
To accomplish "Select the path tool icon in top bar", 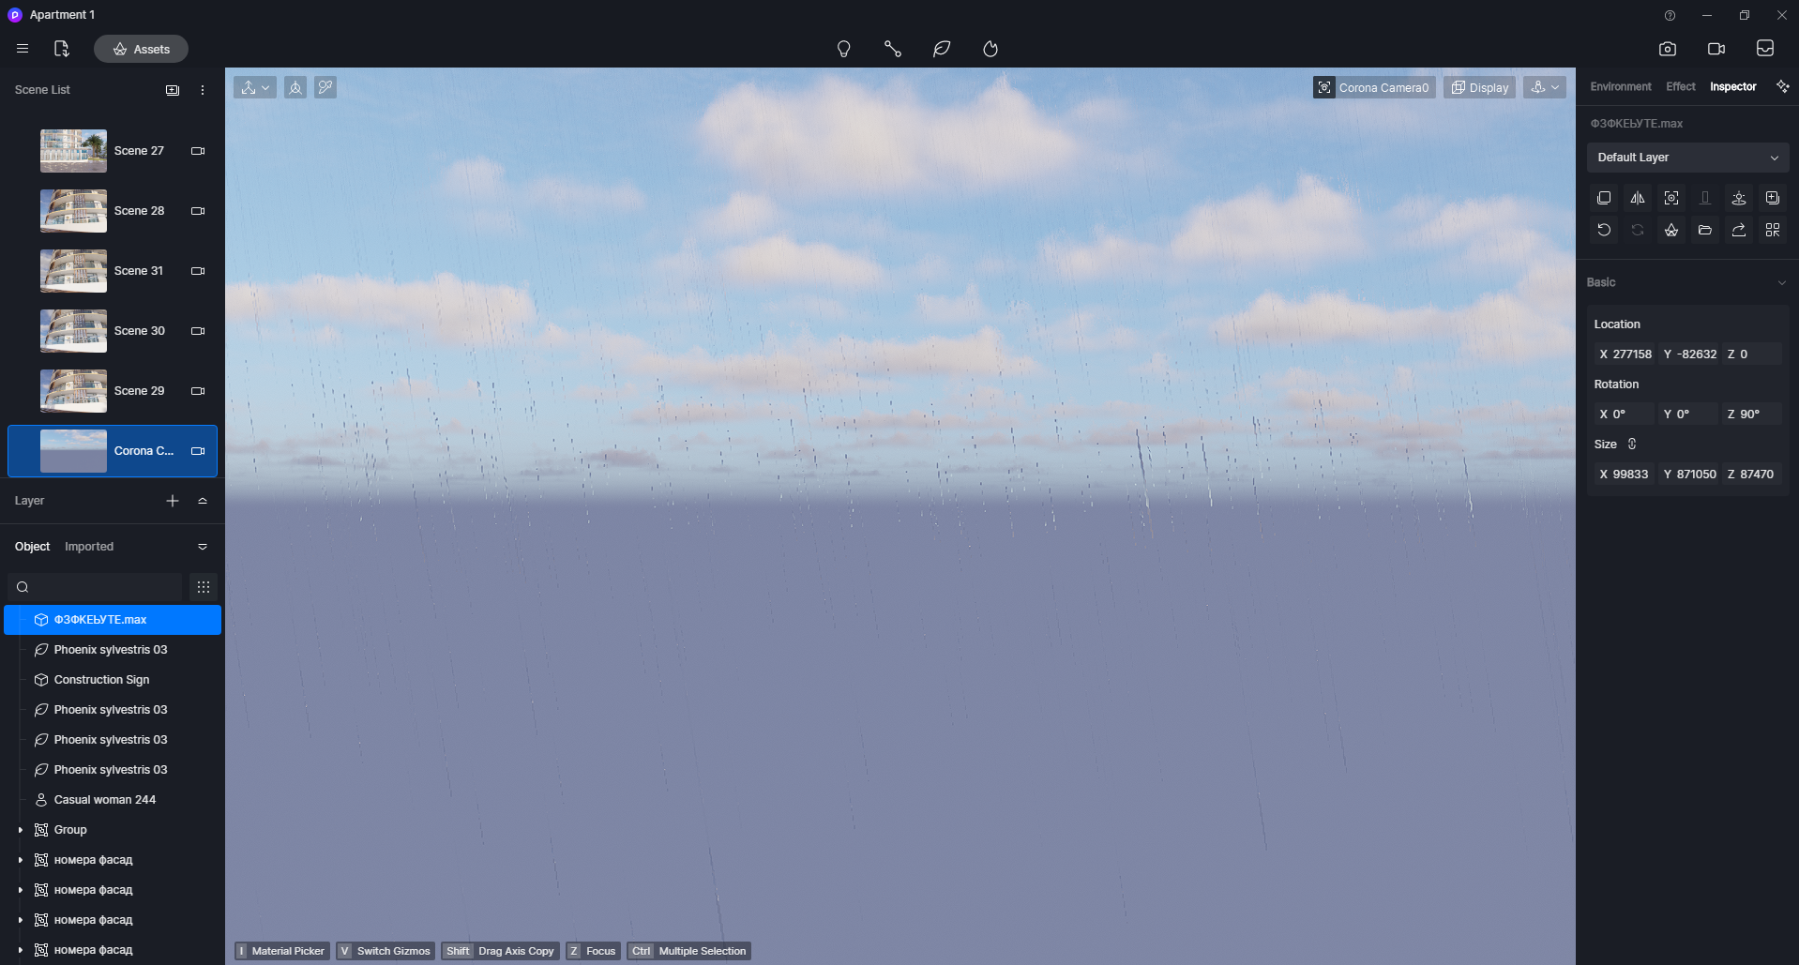I will [x=892, y=49].
